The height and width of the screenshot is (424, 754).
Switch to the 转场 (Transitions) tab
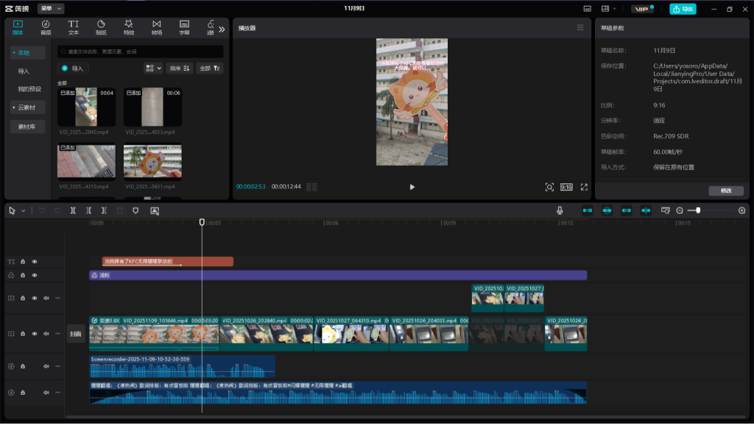[x=157, y=27]
